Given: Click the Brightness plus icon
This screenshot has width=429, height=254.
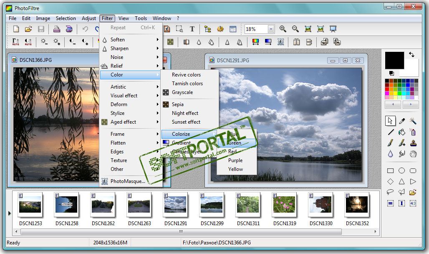Looking at the screenshot, I should pyautogui.click(x=57, y=42).
